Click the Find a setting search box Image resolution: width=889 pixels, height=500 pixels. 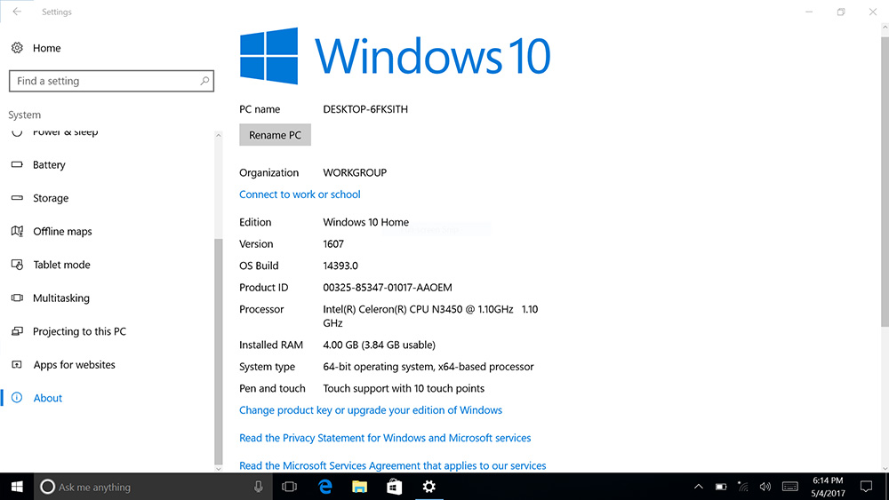click(111, 81)
